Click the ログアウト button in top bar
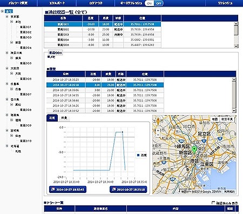The width and height of the screenshot is (243, 214). (x=96, y=3)
